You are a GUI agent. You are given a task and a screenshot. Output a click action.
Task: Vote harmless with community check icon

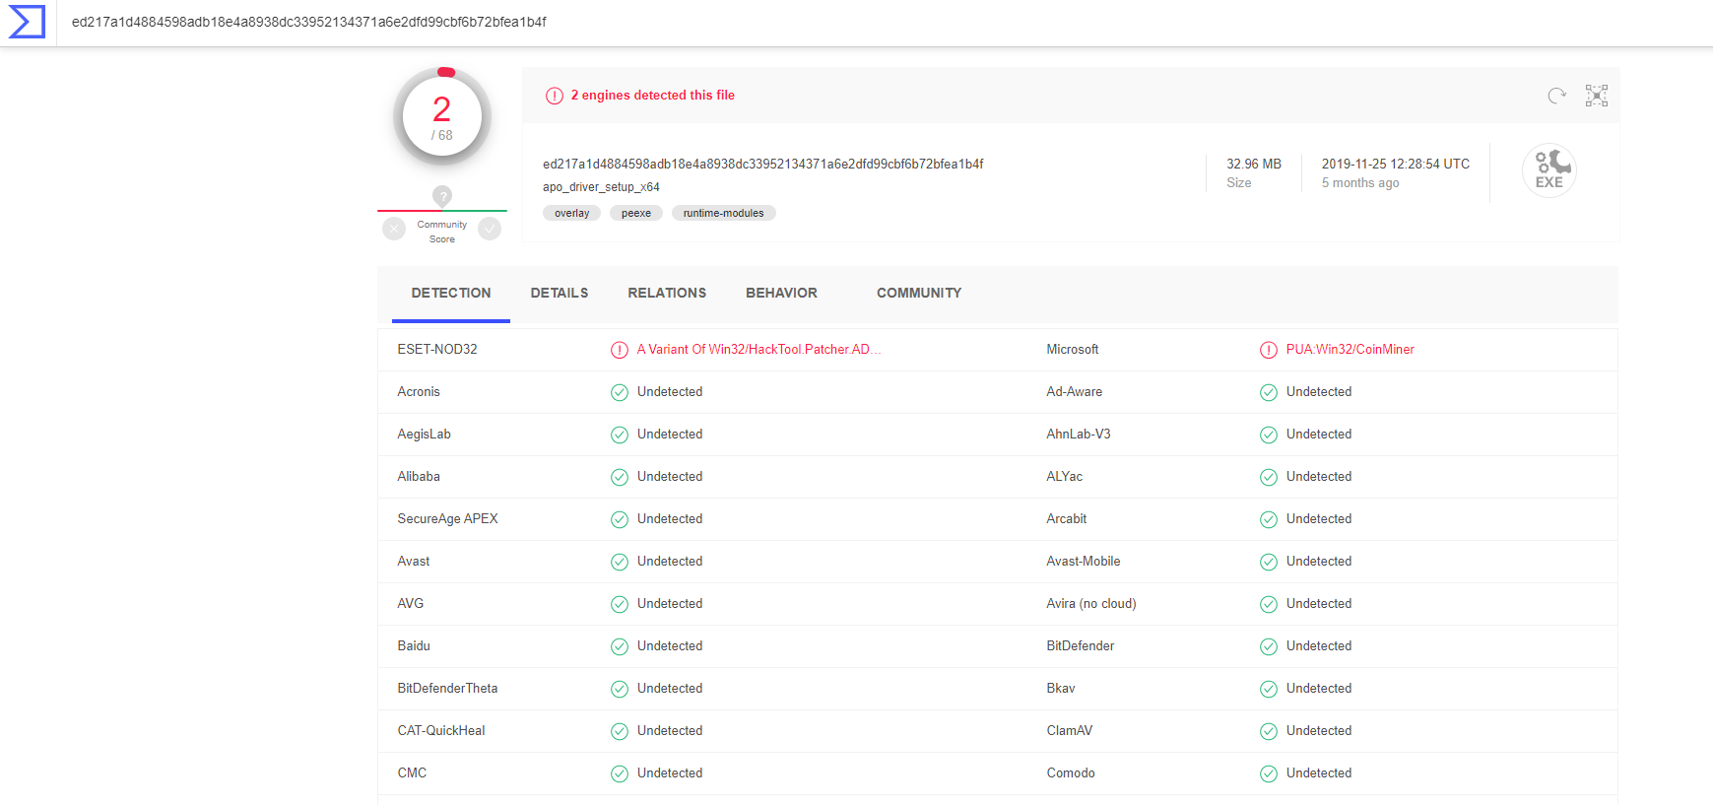(x=490, y=229)
